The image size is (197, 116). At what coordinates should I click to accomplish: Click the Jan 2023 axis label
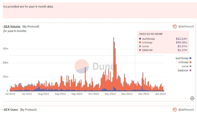click(160, 94)
